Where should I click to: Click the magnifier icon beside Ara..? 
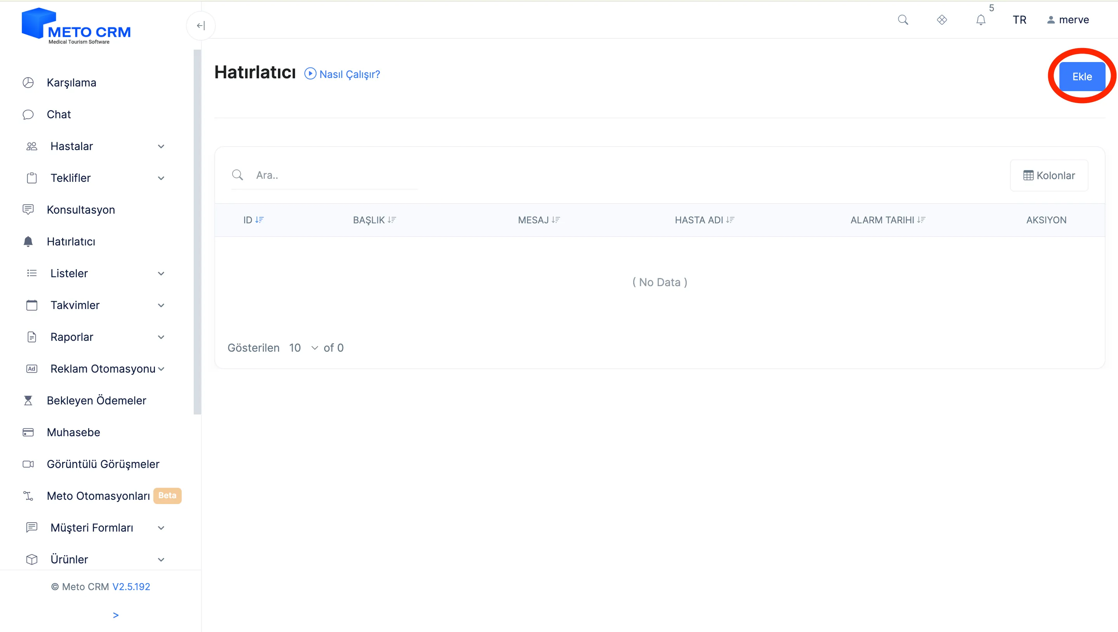(237, 175)
